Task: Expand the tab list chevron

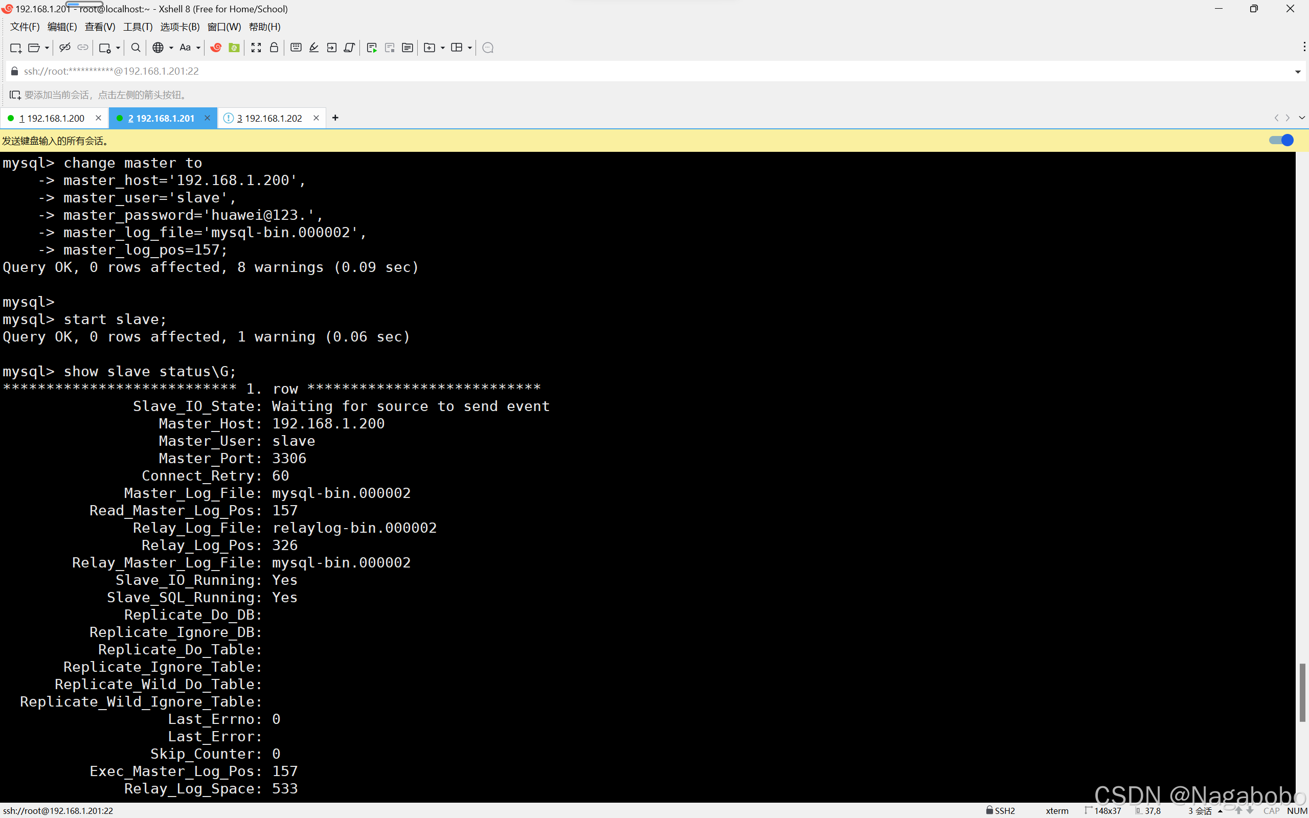Action: coord(1301,118)
